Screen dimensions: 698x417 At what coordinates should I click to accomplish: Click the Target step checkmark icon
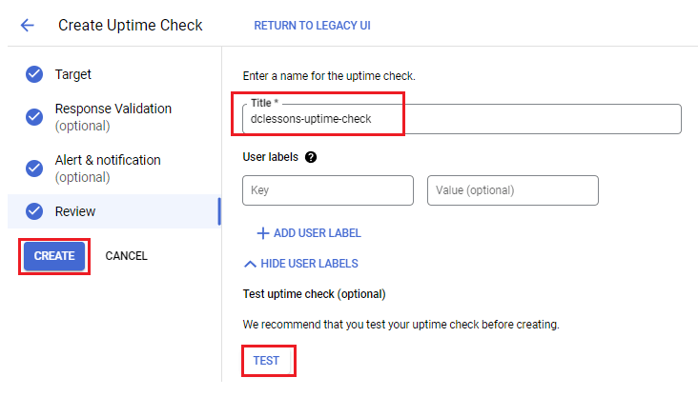[34, 74]
